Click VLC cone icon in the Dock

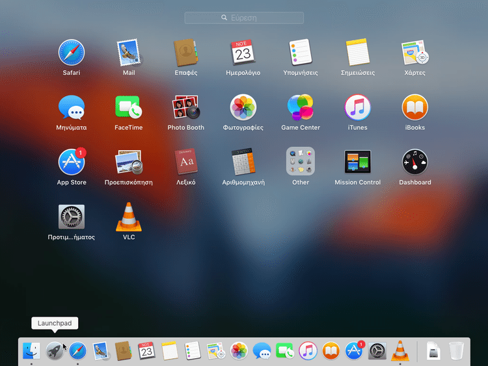pos(400,350)
